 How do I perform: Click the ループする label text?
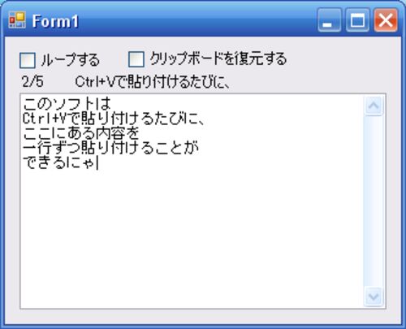[71, 60]
